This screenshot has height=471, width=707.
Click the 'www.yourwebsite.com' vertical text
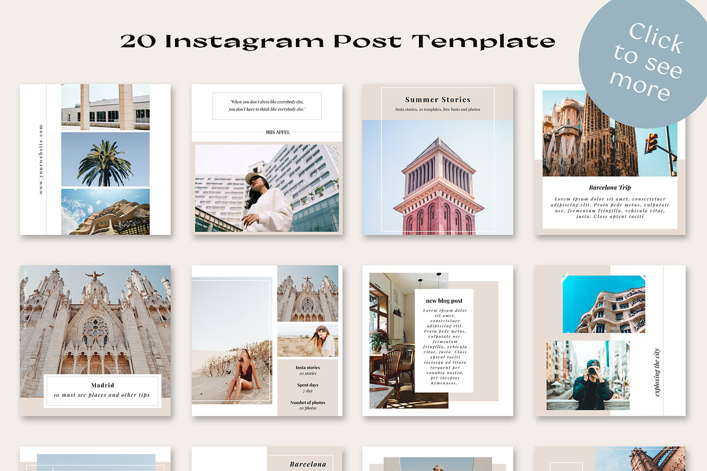[x=41, y=159]
